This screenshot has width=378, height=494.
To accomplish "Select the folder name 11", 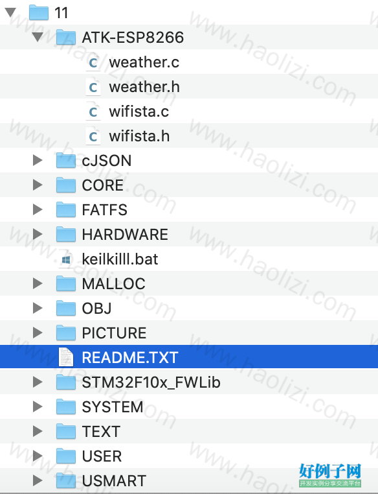I will pos(61,13).
